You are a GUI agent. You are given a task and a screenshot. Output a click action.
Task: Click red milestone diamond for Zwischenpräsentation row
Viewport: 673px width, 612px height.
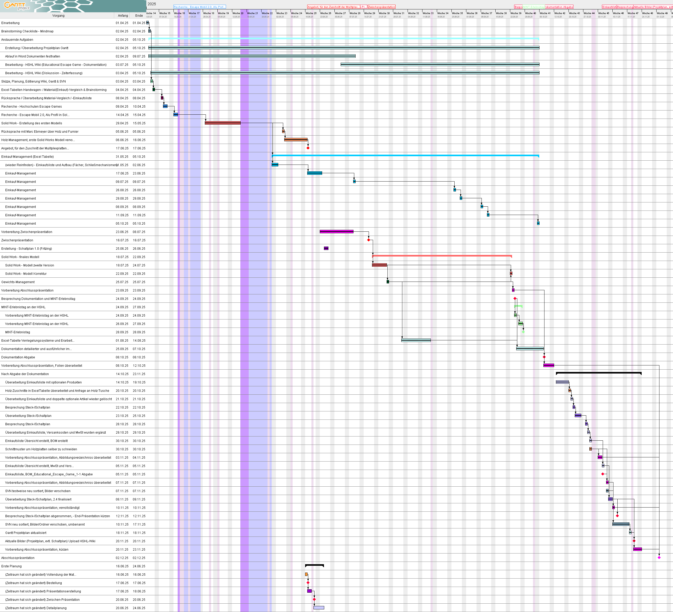pos(369,240)
